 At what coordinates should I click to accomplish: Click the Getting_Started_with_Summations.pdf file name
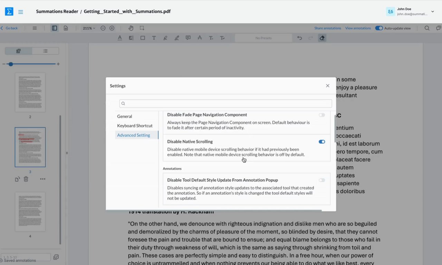click(127, 11)
